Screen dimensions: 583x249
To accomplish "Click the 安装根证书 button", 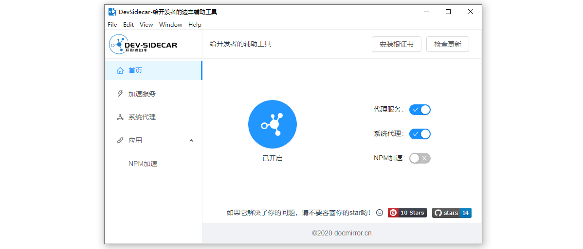I will click(396, 44).
